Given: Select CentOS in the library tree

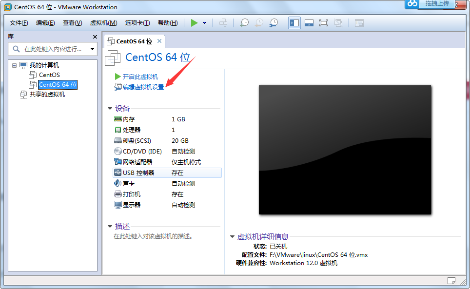Looking at the screenshot, I should pos(50,75).
